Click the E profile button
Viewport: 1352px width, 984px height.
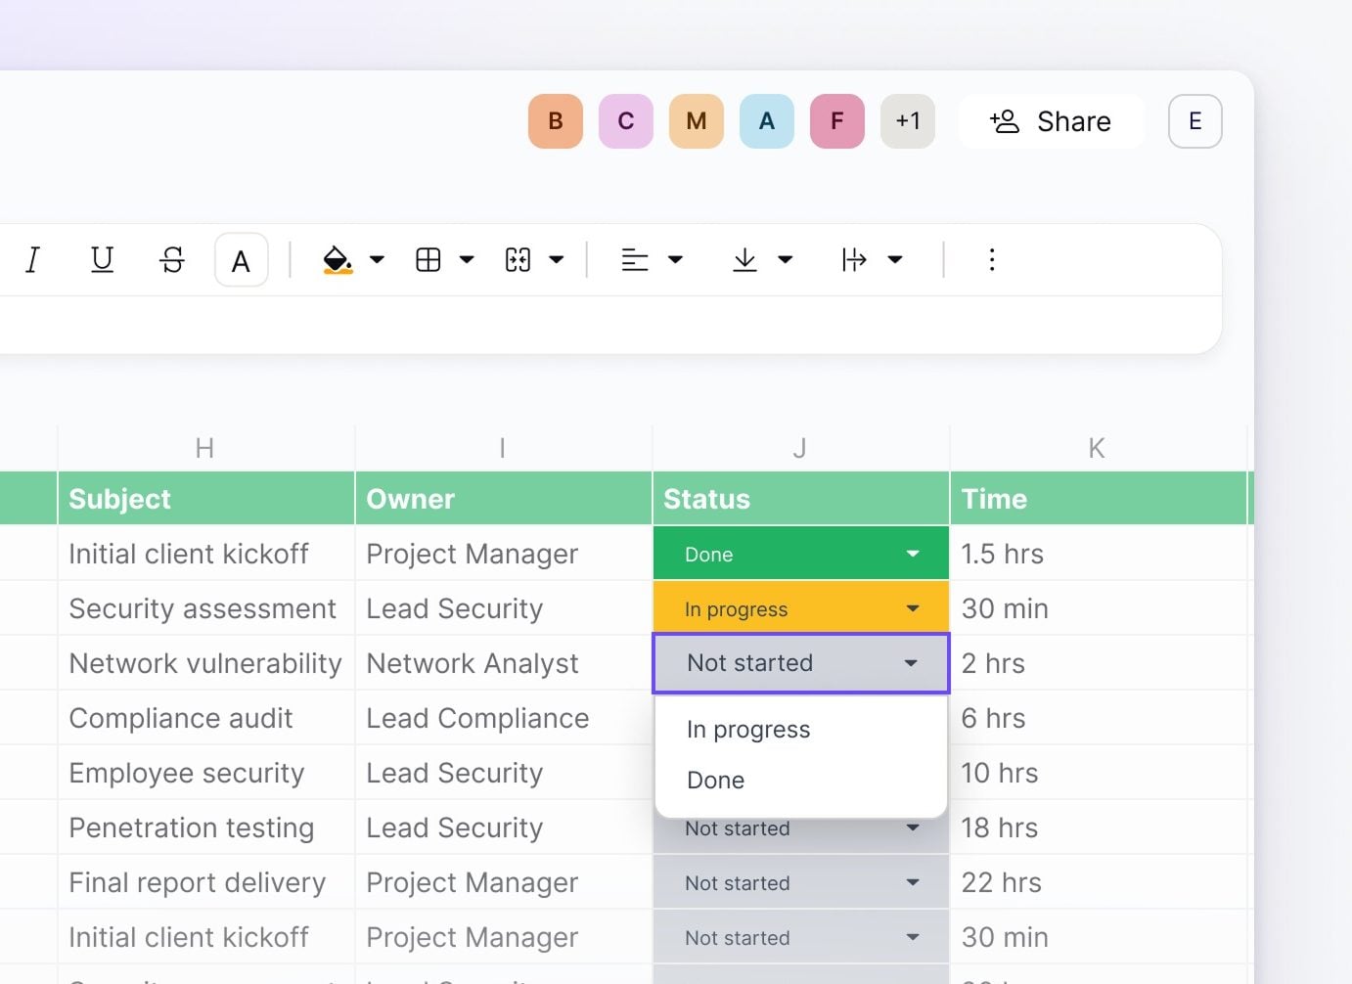[1194, 121]
